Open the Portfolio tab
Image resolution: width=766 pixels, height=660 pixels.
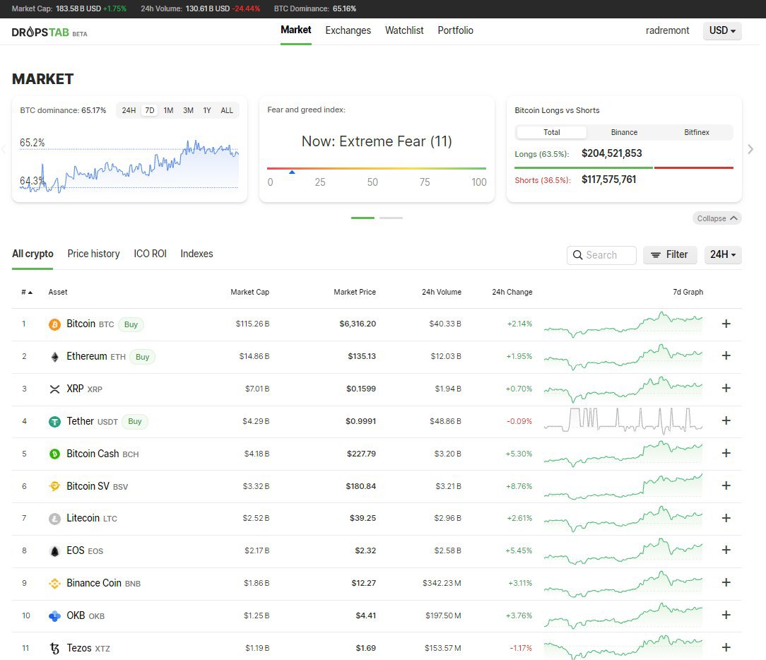tap(455, 30)
